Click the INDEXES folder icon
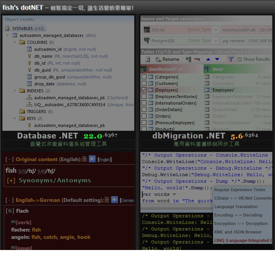Screen dimensions: 275x260 coord(22,91)
